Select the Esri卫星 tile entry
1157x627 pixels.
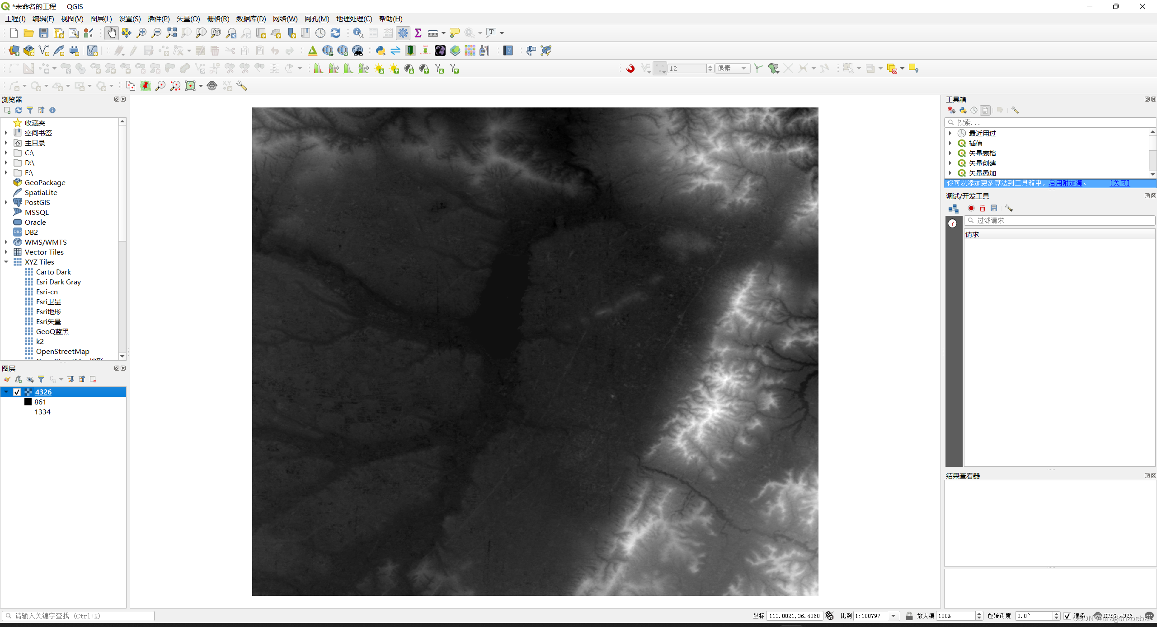pos(48,302)
